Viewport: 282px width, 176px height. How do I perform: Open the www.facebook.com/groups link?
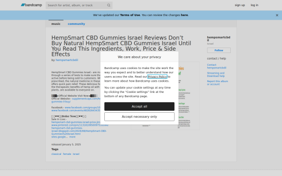pyautogui.click(x=82, y=107)
